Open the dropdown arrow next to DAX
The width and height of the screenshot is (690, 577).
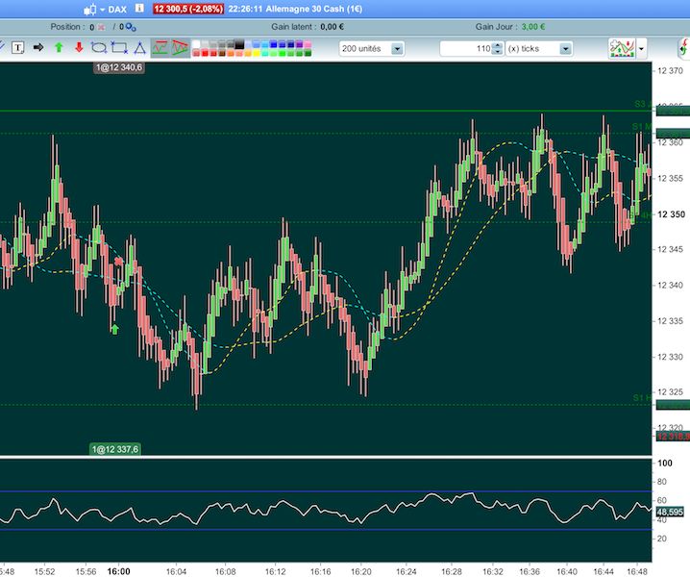[x=102, y=10]
